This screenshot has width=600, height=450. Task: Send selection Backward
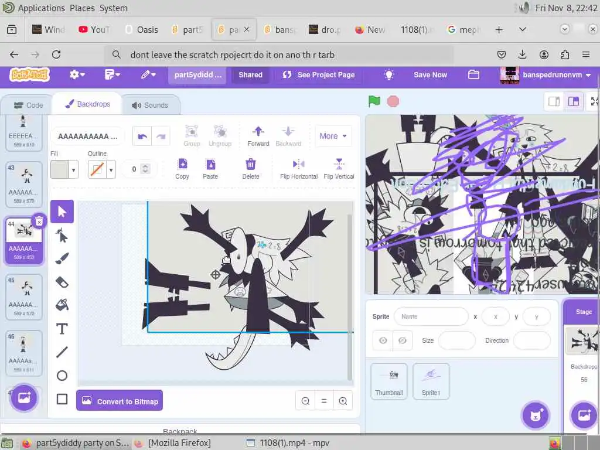tap(288, 136)
